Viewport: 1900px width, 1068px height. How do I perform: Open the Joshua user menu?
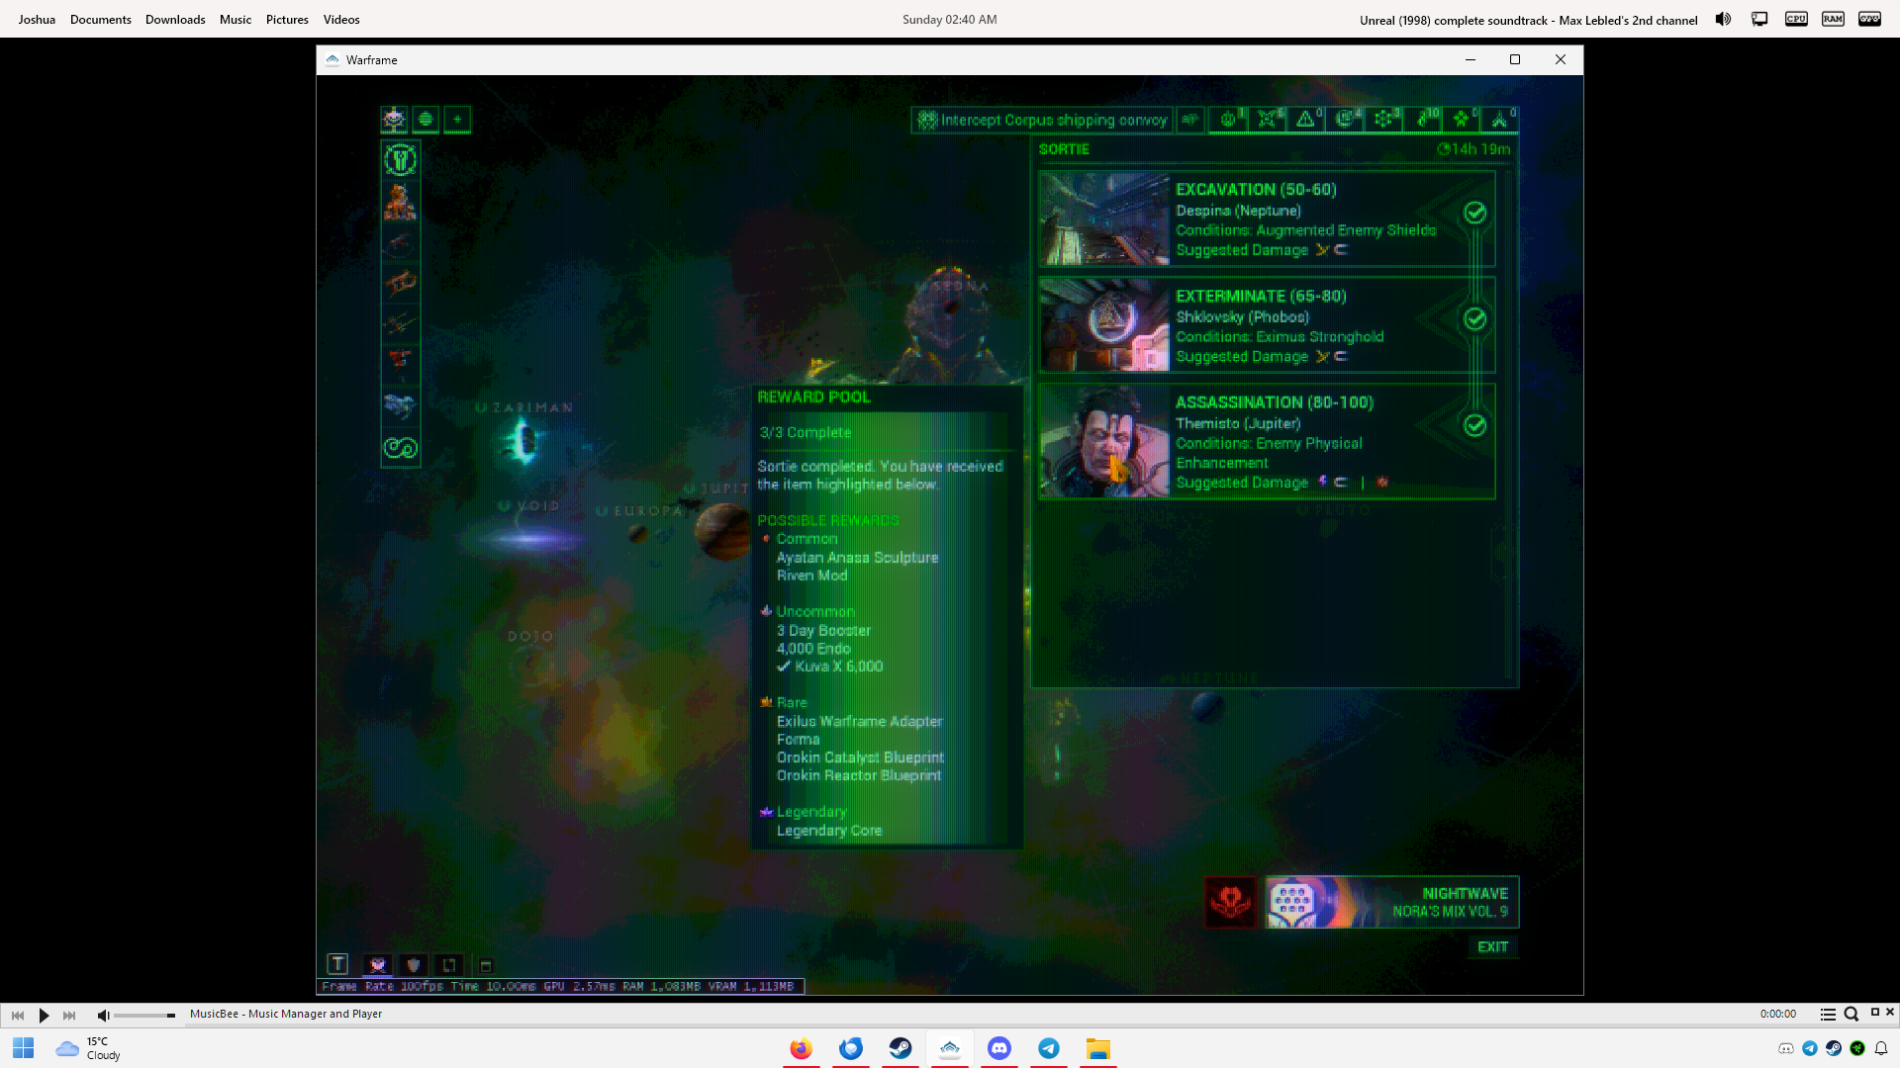(x=37, y=20)
